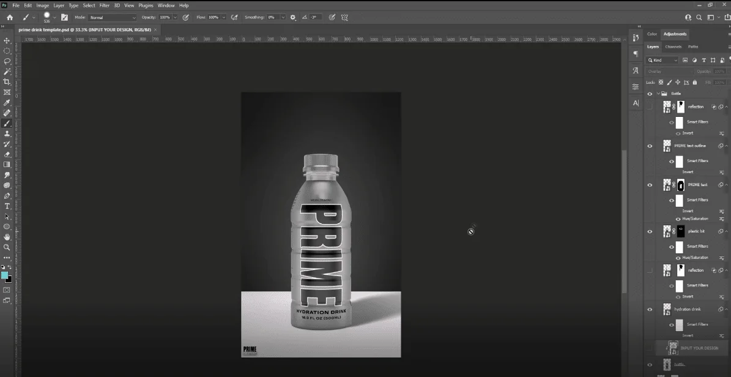The width and height of the screenshot is (731, 377).
Task: Collapse the Bottle group
Action: click(658, 94)
